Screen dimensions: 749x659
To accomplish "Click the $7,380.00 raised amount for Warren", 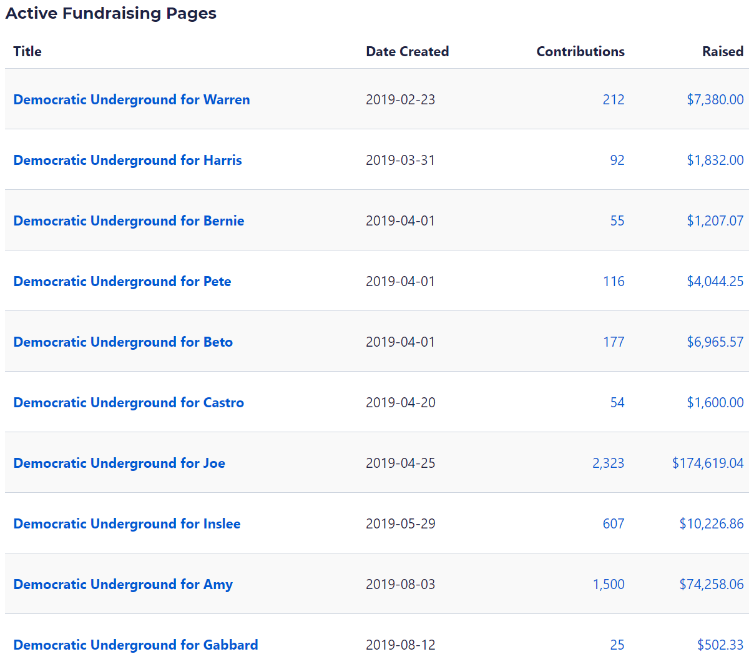I will 715,100.
